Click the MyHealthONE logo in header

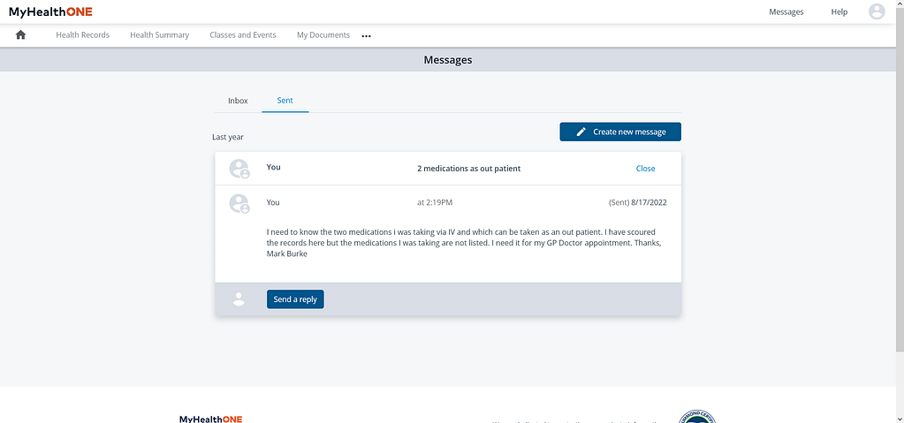coord(50,11)
